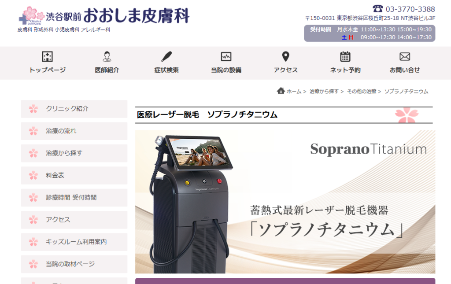Click the telephone icon beside 03-3770-3388
This screenshot has height=284, width=451.
click(377, 9)
